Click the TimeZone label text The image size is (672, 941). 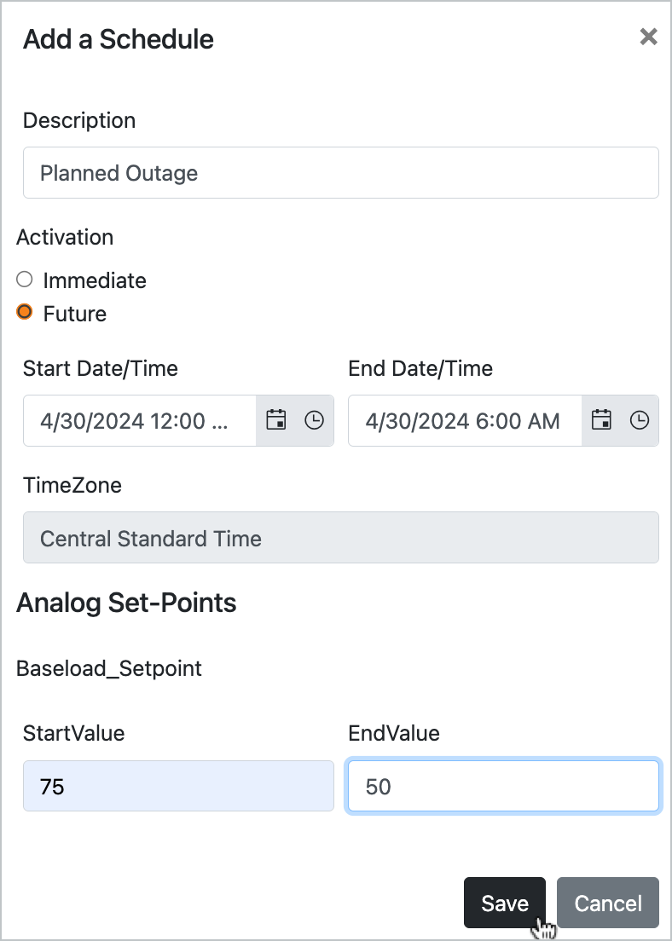[72, 485]
